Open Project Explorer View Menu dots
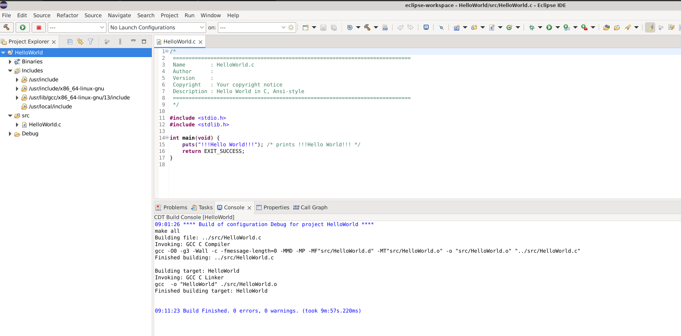681x336 pixels. pos(120,41)
